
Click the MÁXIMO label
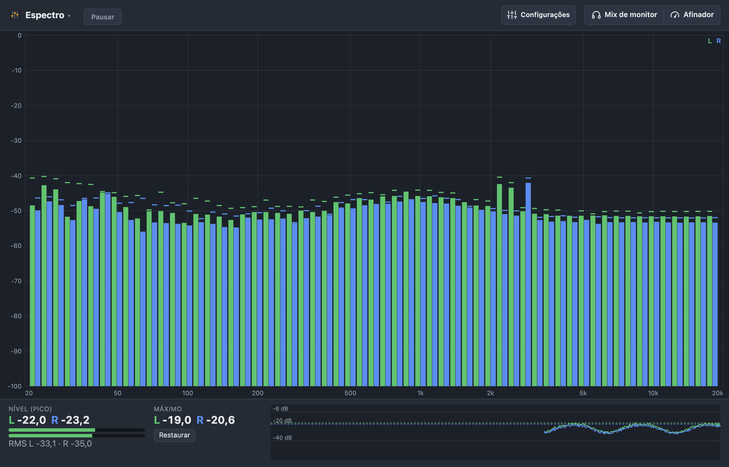tap(168, 409)
